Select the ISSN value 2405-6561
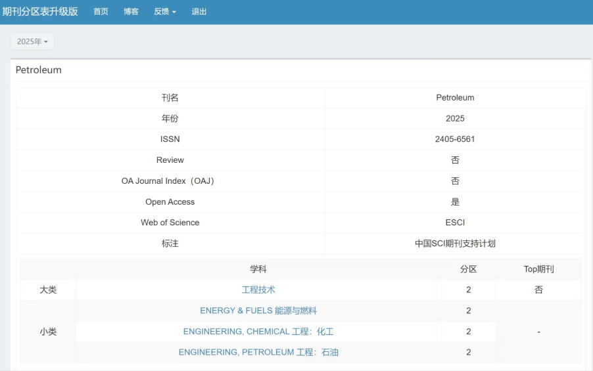 [x=455, y=139]
